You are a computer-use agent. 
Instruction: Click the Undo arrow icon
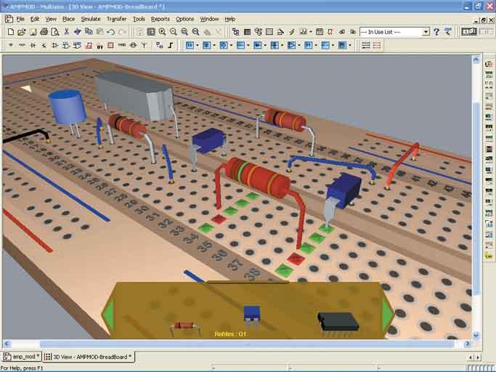click(110, 32)
